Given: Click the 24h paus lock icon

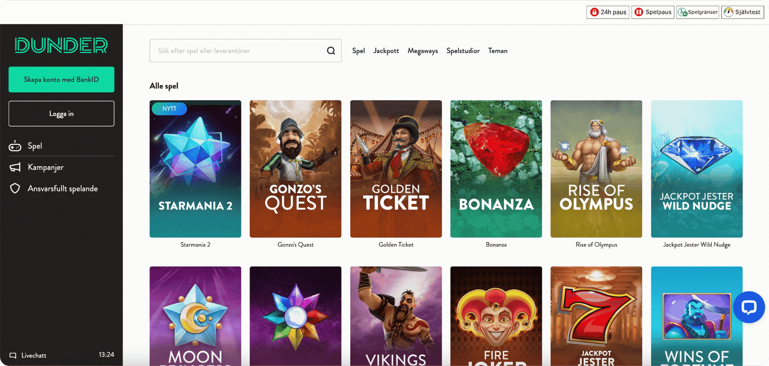Looking at the screenshot, I should 595,12.
